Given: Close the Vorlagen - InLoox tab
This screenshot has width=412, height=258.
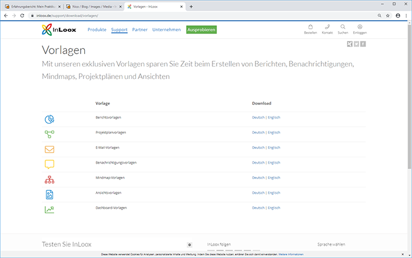Looking at the screenshot, I should 181,6.
